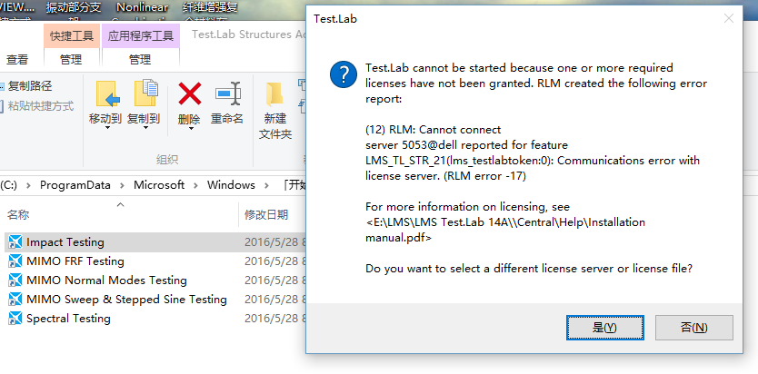Click 复制路径 (Copy path)
This screenshot has width=758, height=374.
29,86
